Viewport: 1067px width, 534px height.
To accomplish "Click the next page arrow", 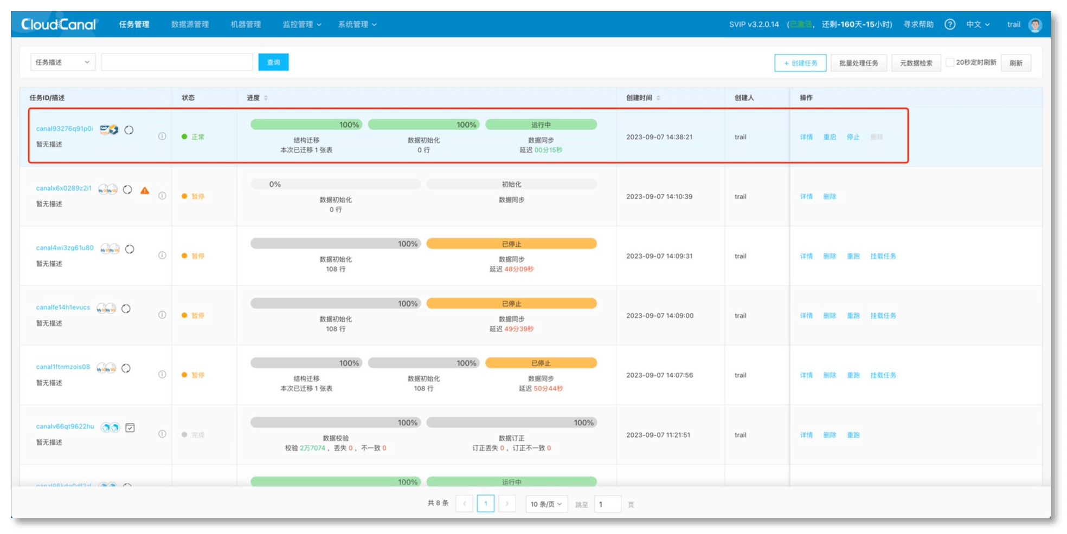I will [x=507, y=504].
